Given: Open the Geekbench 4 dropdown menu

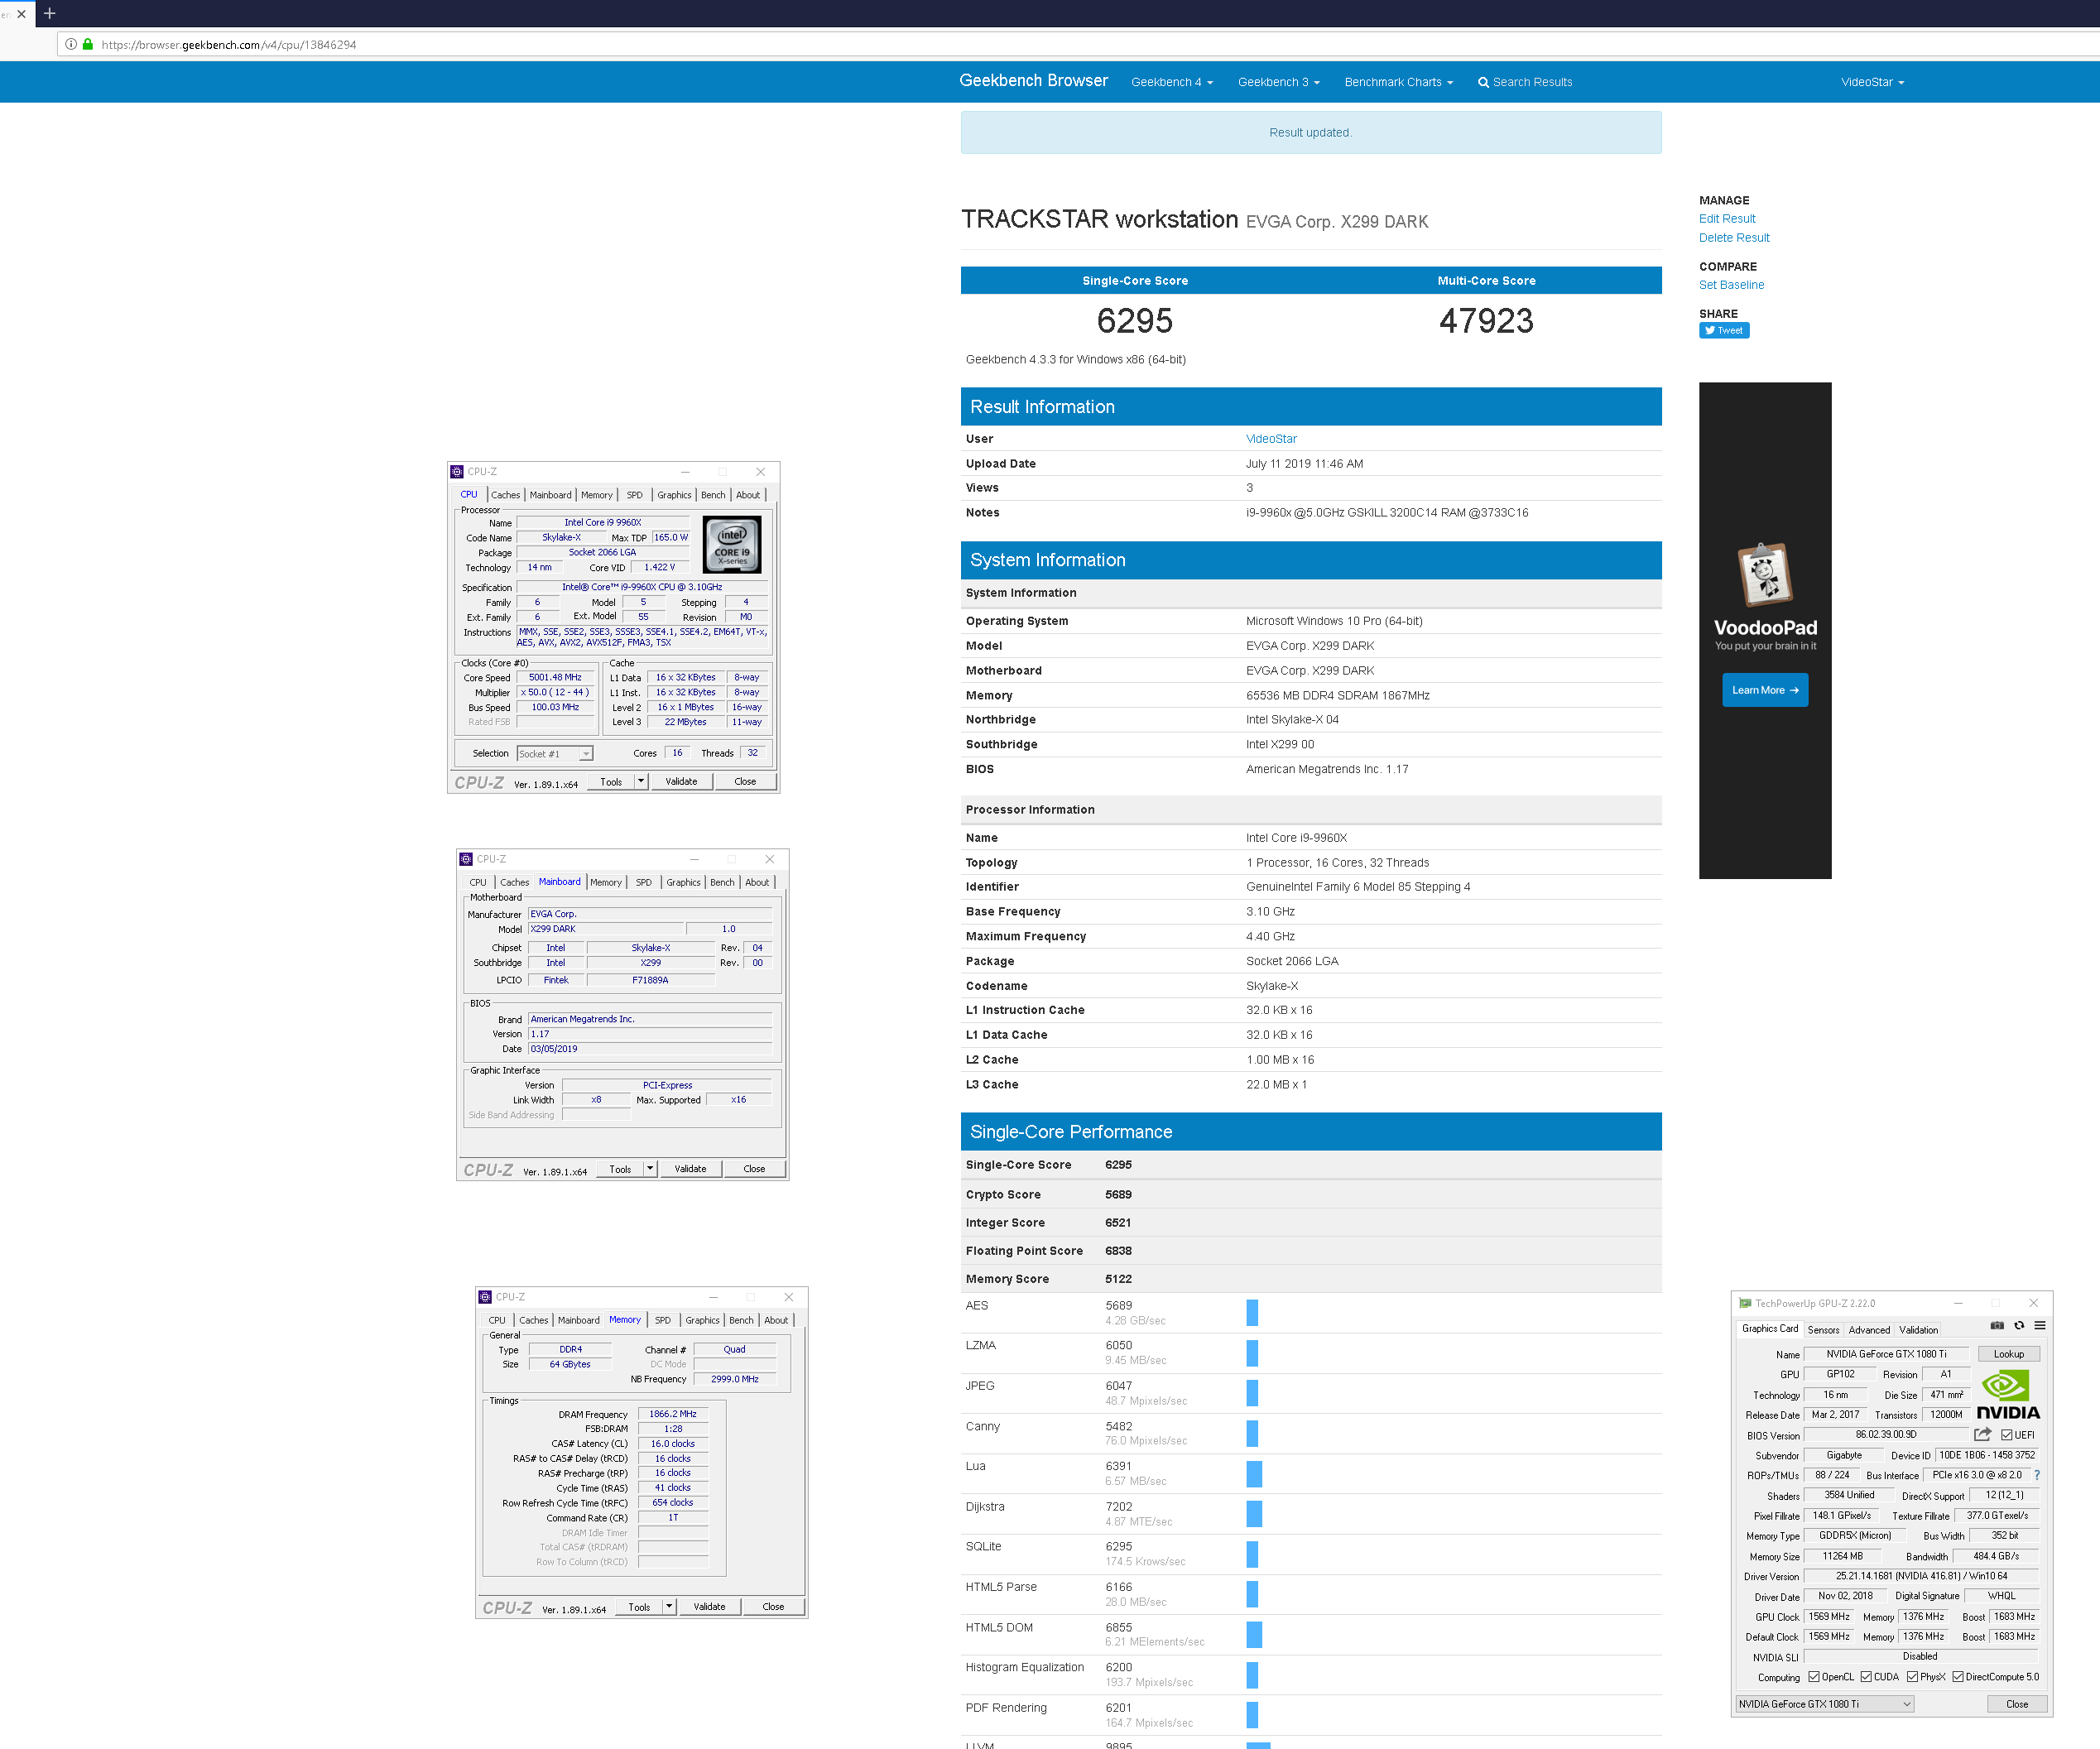Looking at the screenshot, I should (x=1172, y=82).
